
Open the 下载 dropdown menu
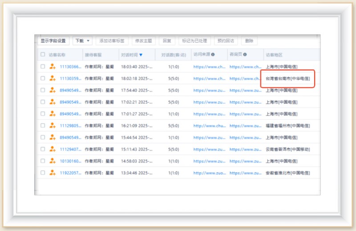click(82, 41)
